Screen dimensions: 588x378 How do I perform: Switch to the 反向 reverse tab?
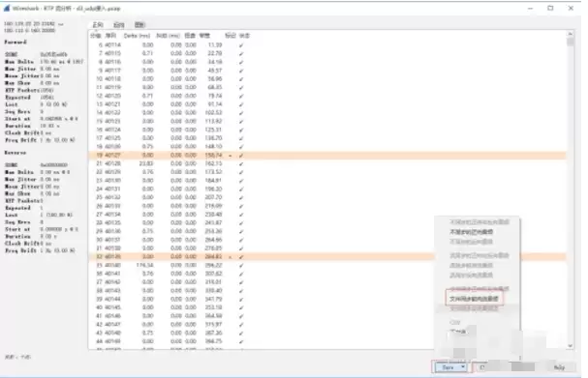pyautogui.click(x=119, y=25)
